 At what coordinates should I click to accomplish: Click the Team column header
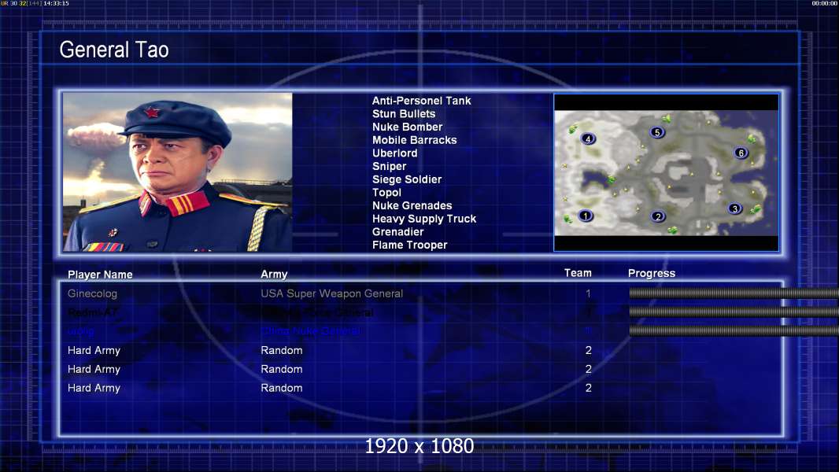pos(578,273)
